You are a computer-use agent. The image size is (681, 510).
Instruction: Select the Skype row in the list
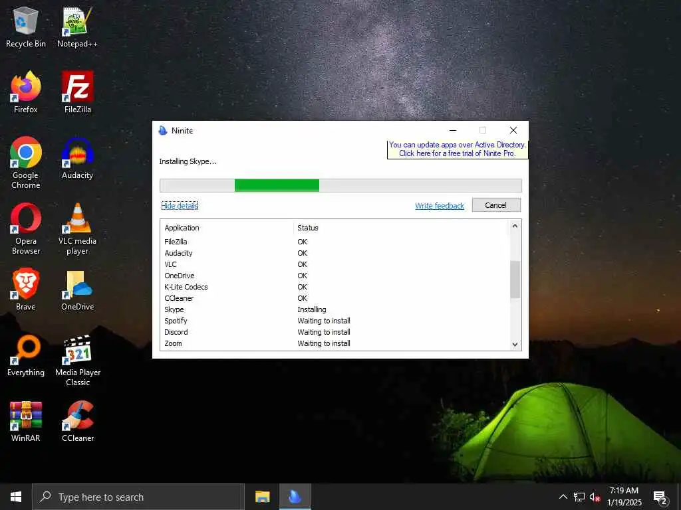[335, 309]
